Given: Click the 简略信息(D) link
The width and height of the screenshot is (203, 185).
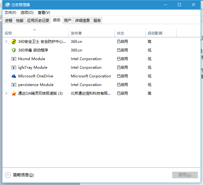Looking at the screenshot, I should (x=23, y=175).
